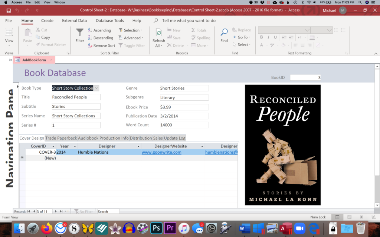Open the humblenations@ email link
380x237 pixels.
point(221,152)
